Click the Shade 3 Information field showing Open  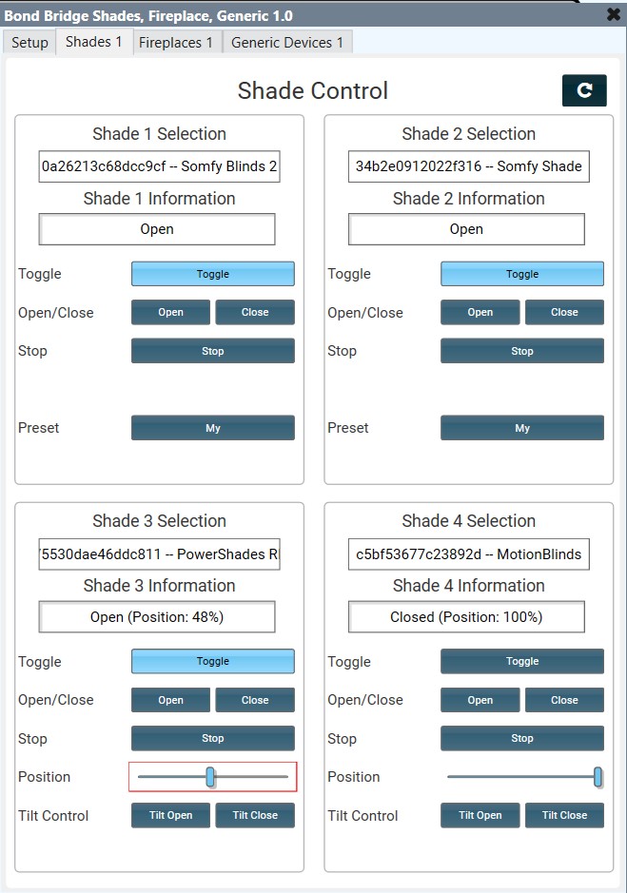[x=157, y=616]
